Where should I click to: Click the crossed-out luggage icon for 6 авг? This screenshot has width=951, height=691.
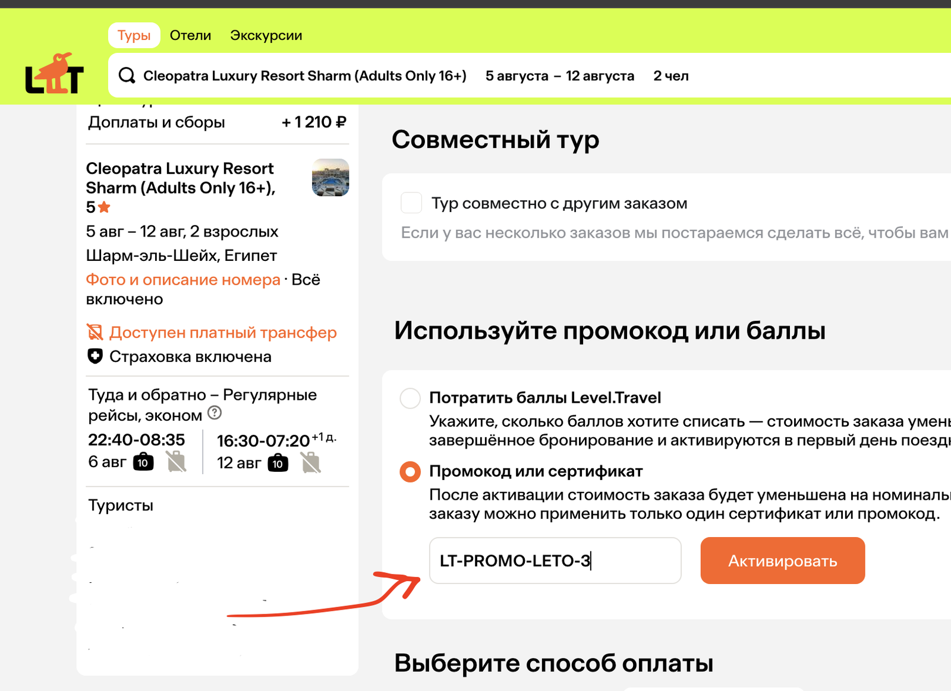(176, 462)
